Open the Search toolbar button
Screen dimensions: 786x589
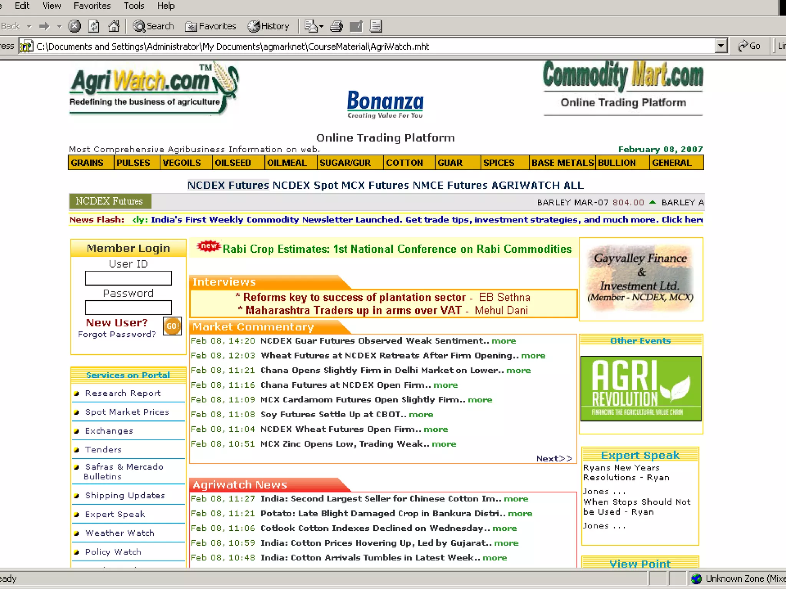point(153,26)
